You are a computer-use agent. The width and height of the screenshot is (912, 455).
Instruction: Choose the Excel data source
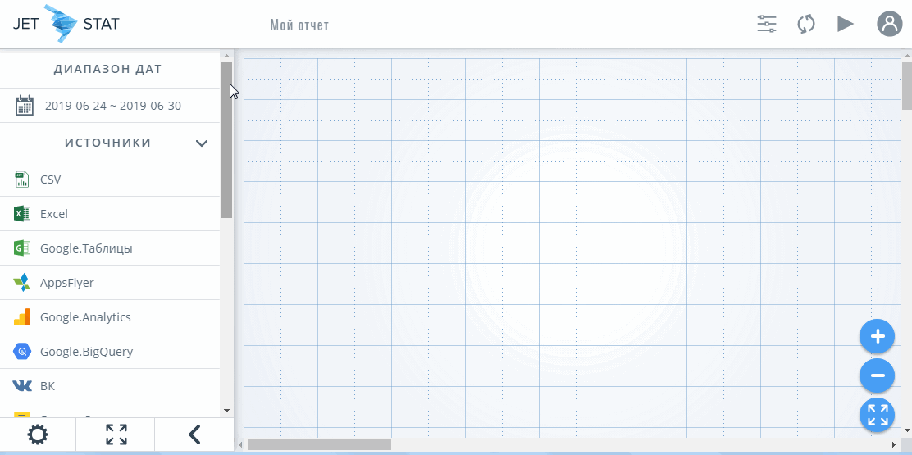pyautogui.click(x=54, y=214)
